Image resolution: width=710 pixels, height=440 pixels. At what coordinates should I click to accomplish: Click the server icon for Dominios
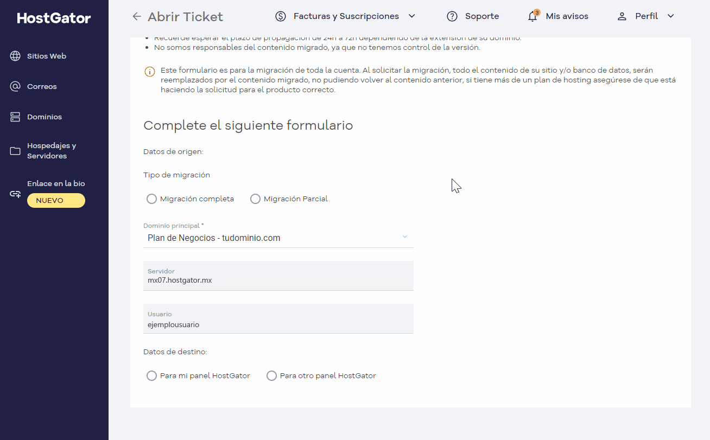point(15,117)
